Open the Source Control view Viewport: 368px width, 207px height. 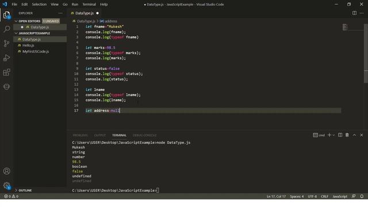pos(6,44)
